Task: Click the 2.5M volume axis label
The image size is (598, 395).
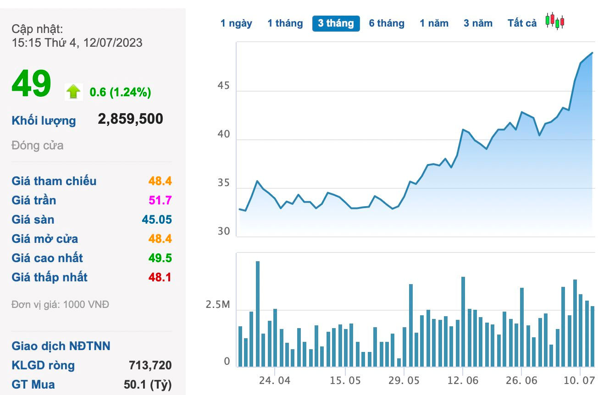Action: (x=218, y=305)
